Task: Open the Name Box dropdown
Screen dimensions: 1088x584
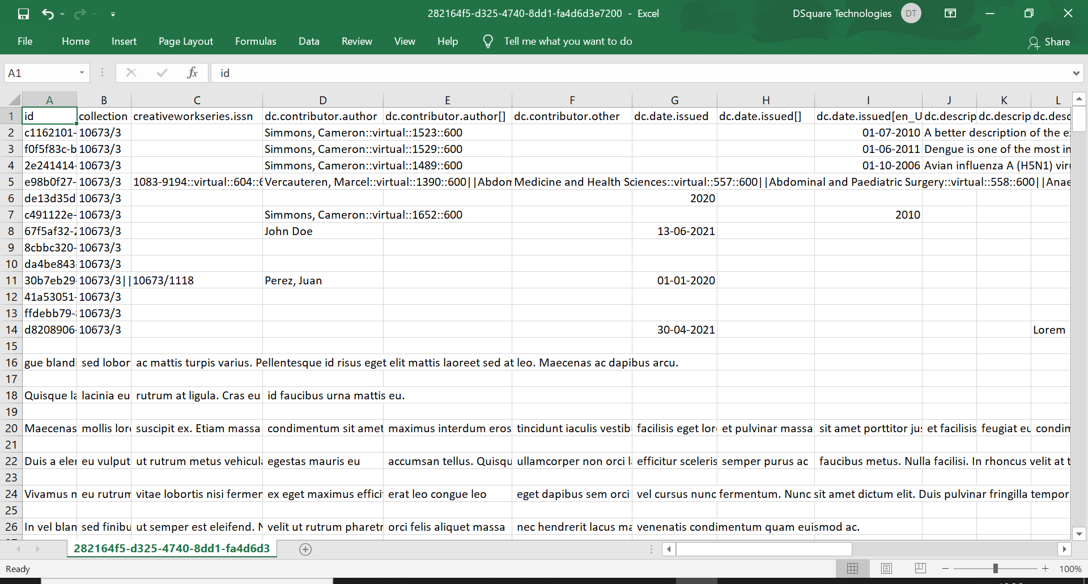Action: (x=81, y=73)
